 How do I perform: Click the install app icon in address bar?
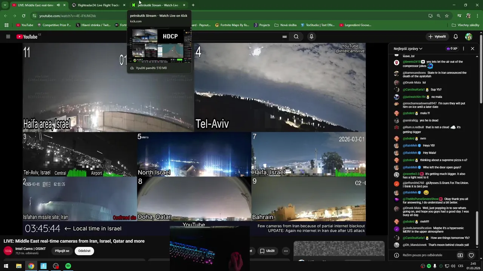[x=431, y=16]
